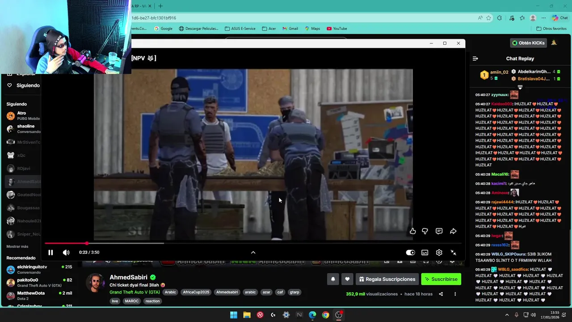Share the stream via the share icon near views
This screenshot has height=322, width=572.
click(x=441, y=294)
